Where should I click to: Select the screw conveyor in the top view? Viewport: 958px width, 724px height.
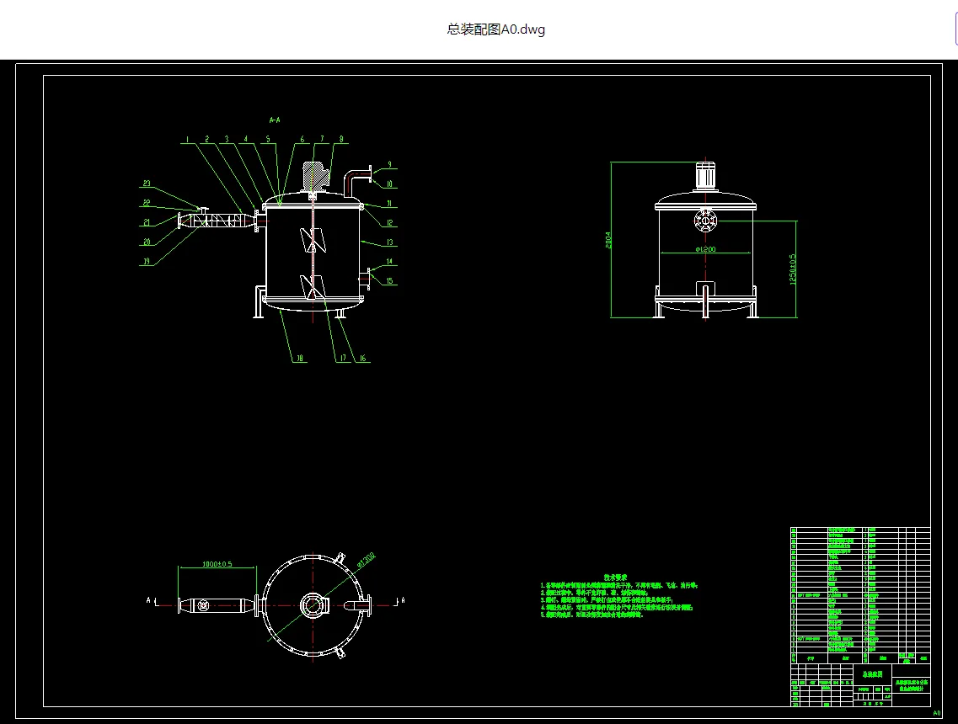[x=217, y=605]
